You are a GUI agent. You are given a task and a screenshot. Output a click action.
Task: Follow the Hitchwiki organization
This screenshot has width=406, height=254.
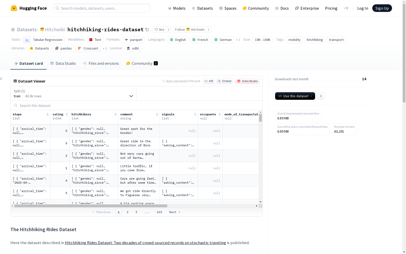[x=190, y=29]
